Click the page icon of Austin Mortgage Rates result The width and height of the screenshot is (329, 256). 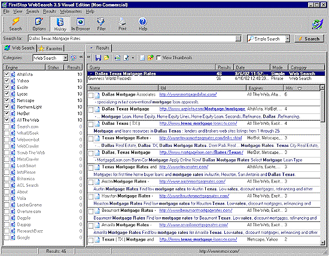97,182
